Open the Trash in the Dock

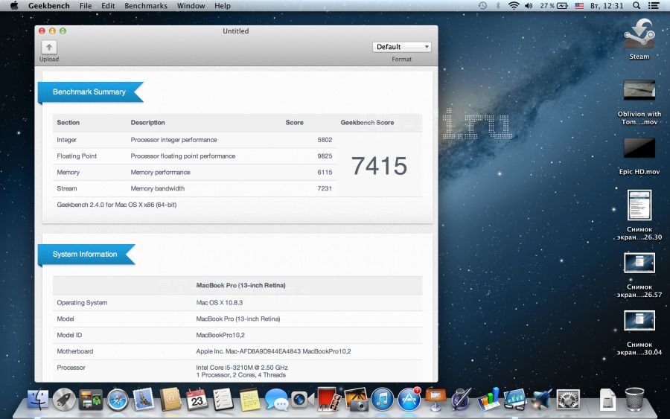[x=635, y=400]
